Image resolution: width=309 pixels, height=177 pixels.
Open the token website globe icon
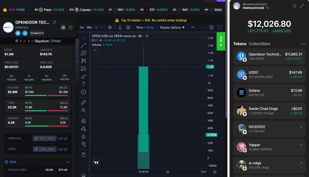coord(18,33)
